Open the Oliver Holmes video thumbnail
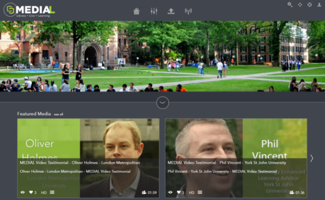The width and height of the screenshot is (325, 200). [x=88, y=158]
